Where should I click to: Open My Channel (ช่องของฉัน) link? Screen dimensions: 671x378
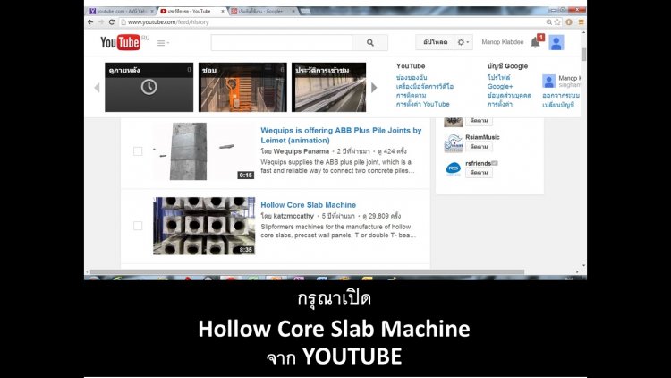[x=412, y=78]
